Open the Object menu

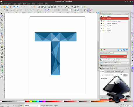point(20,4)
